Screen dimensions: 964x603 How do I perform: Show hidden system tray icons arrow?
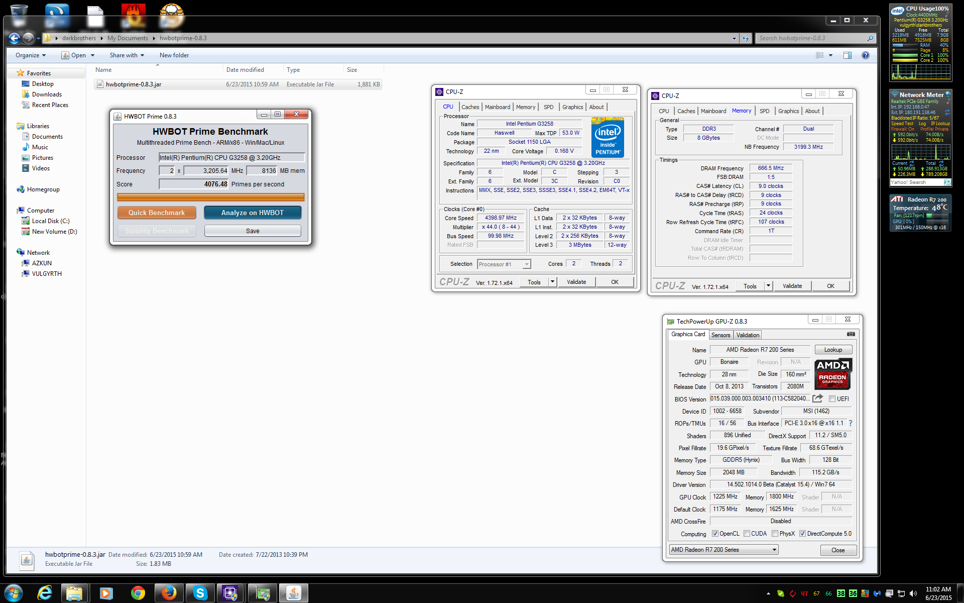point(768,593)
